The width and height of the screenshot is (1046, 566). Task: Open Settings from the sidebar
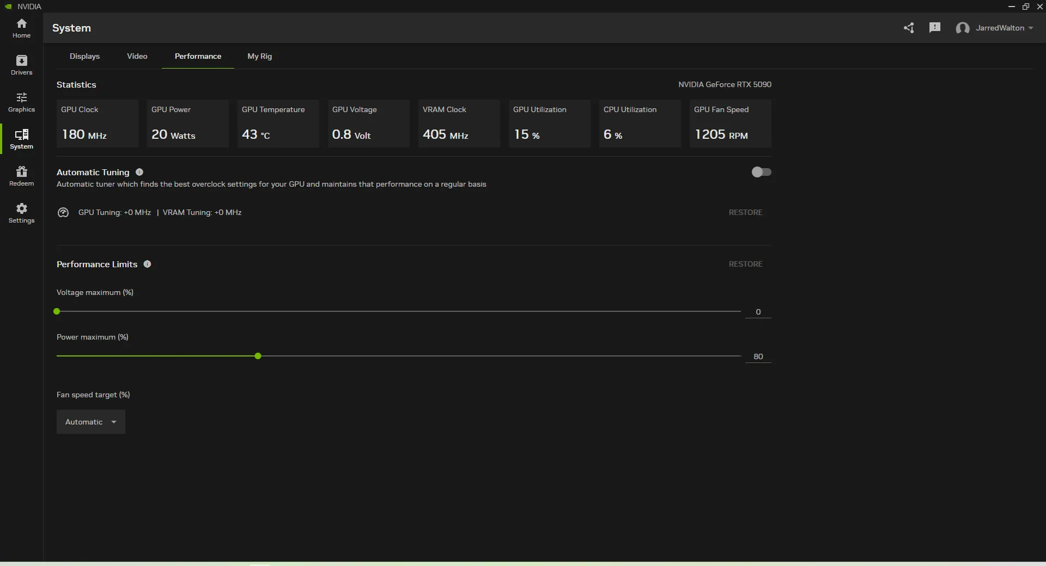tap(22, 213)
